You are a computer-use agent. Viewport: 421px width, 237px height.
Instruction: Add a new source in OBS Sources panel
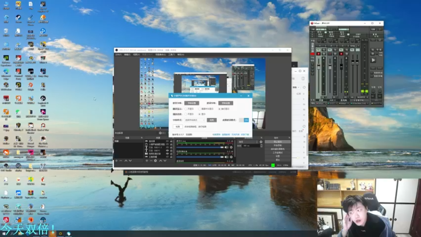tap(147, 161)
